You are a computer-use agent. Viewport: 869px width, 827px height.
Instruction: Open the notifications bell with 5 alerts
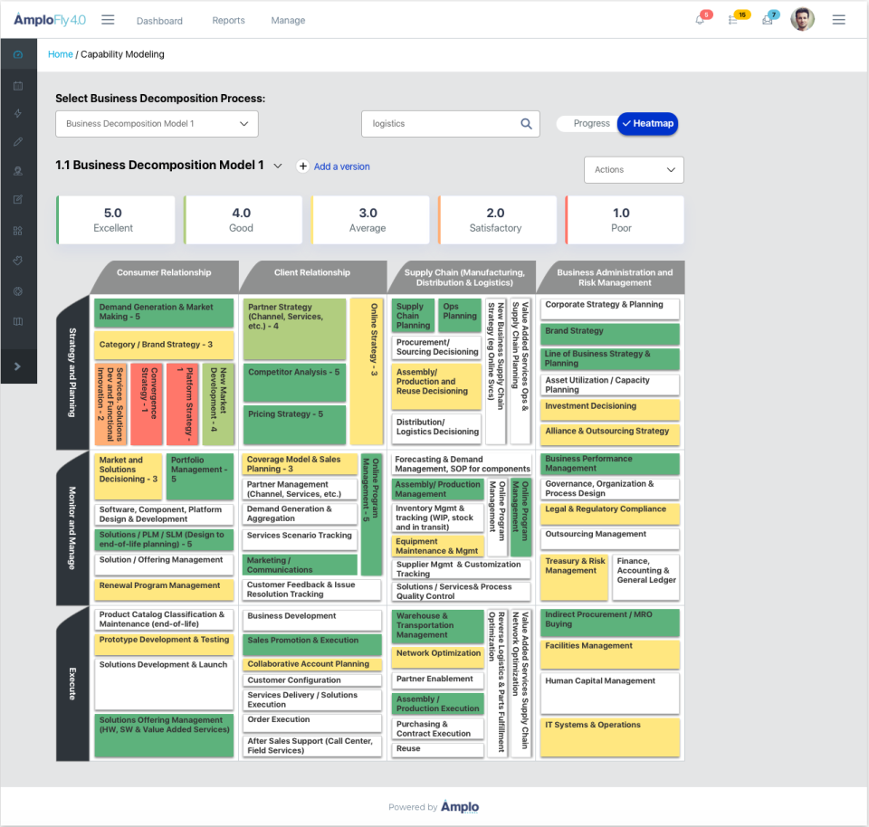coord(700,19)
